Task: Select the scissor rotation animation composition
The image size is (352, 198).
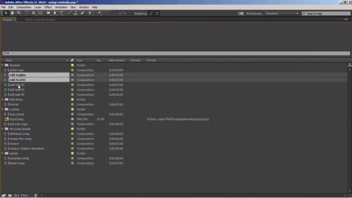Action: tap(27, 148)
